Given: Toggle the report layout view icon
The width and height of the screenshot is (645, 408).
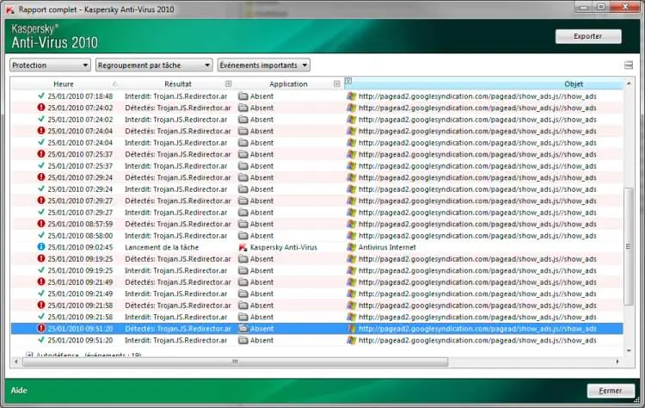Looking at the screenshot, I should tap(628, 65).
